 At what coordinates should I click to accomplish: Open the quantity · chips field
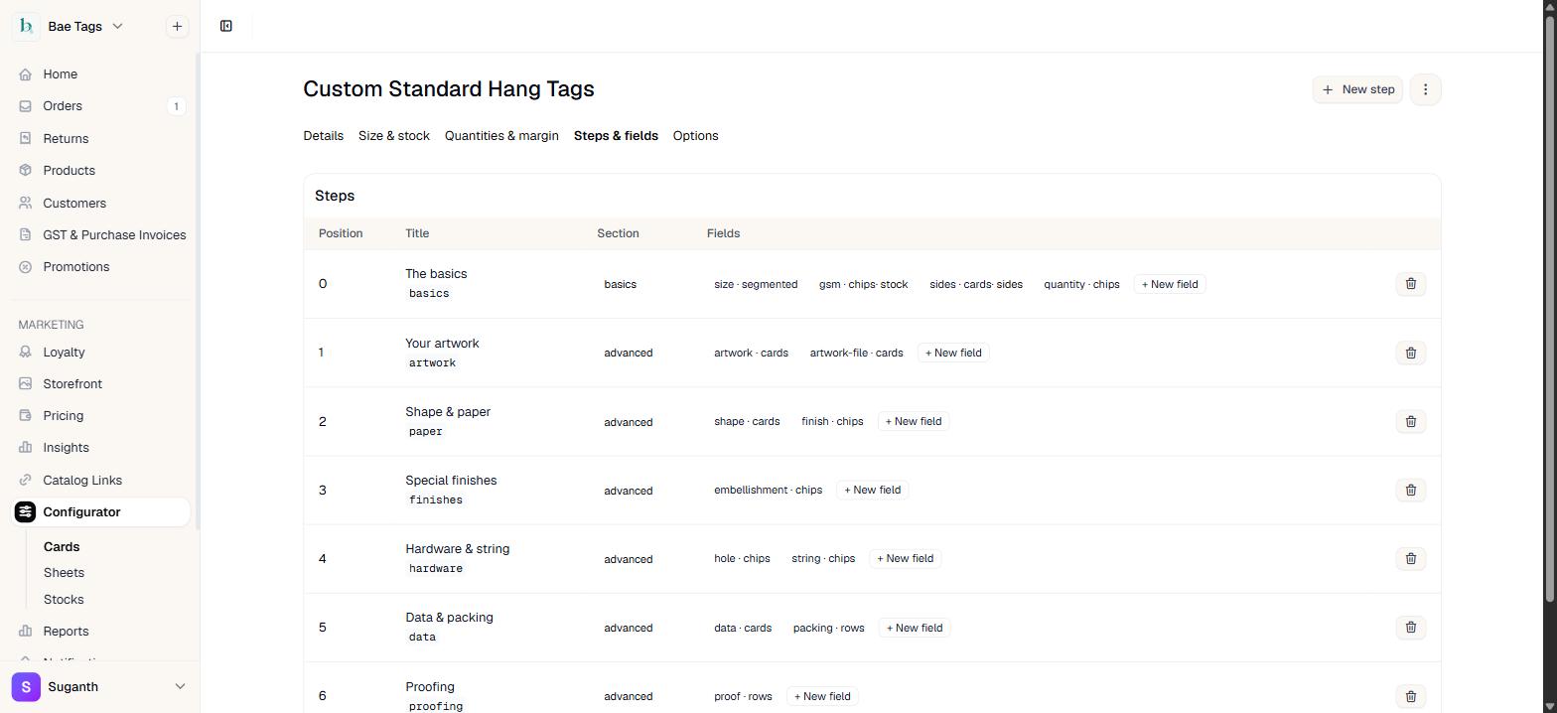(x=1081, y=284)
